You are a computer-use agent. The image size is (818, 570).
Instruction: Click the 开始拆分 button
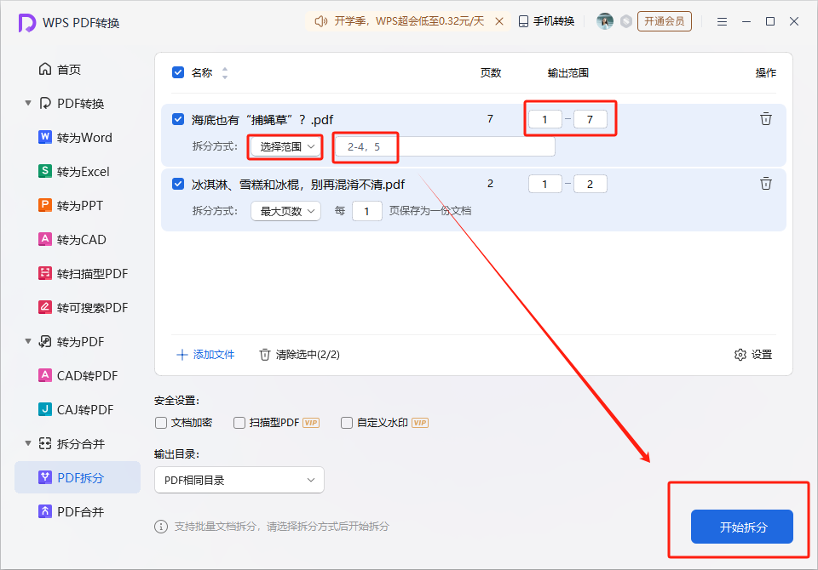(740, 527)
